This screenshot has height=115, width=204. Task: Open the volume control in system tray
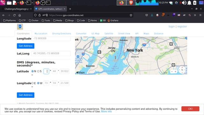[184, 3]
